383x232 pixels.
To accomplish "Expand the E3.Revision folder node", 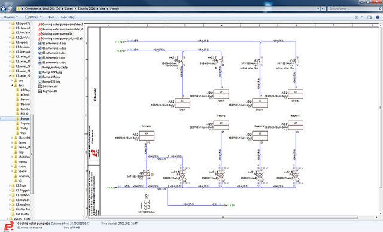I will [x=10, y=47].
